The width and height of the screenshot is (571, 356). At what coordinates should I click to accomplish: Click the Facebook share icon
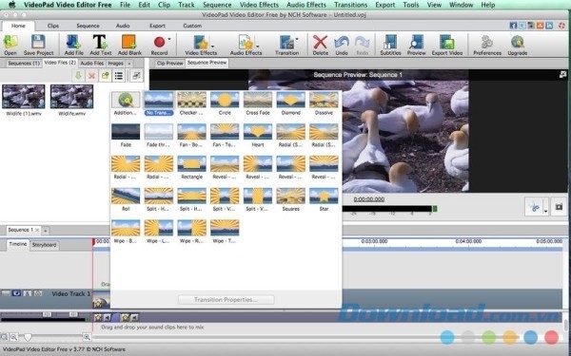pyautogui.click(x=513, y=26)
